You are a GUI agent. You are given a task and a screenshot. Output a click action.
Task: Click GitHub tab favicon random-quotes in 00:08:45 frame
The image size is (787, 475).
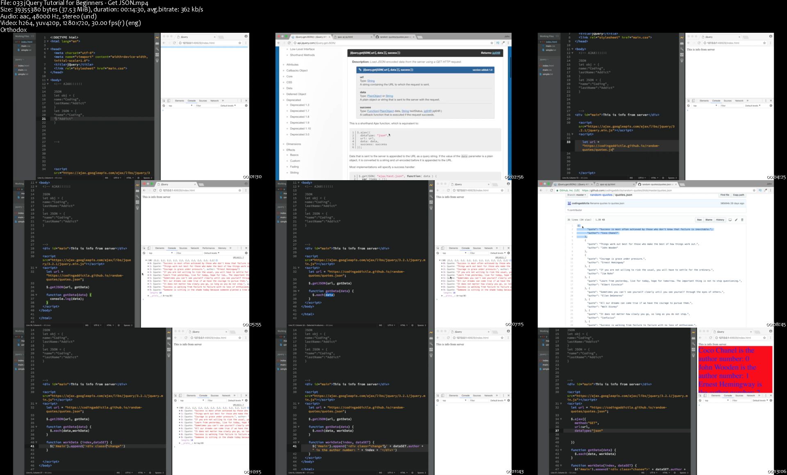coord(639,184)
